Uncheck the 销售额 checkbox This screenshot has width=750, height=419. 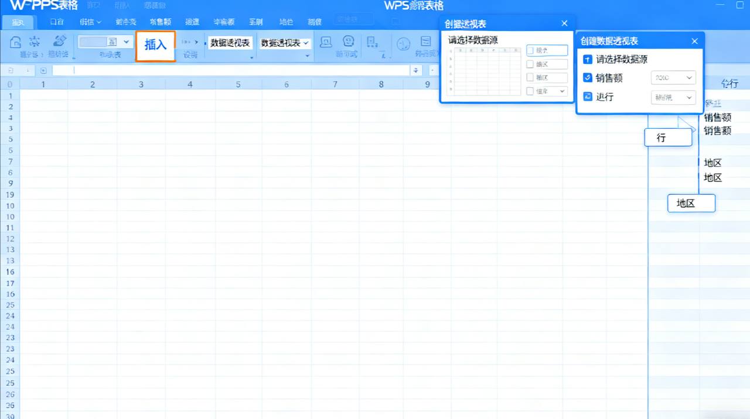(588, 78)
